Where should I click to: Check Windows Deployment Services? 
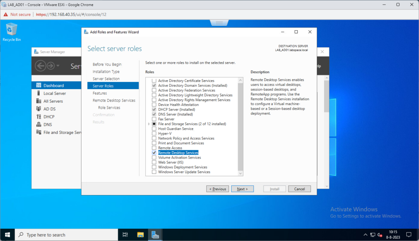point(154,167)
